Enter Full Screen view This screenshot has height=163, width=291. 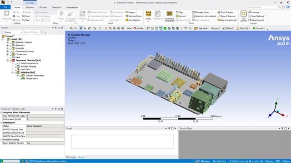point(243,16)
